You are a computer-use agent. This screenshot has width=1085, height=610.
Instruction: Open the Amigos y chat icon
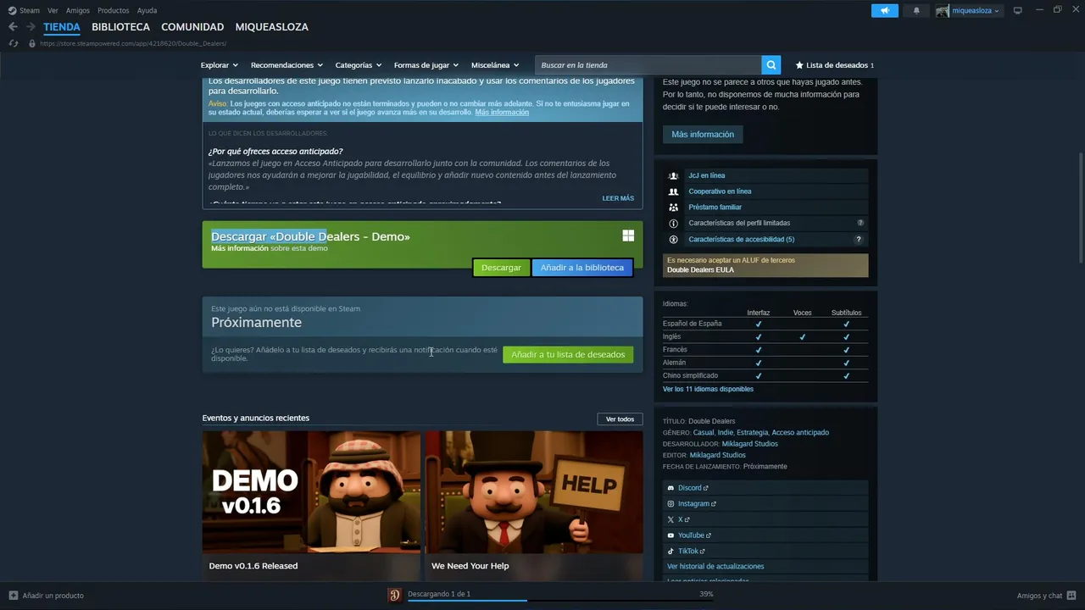pyautogui.click(x=1072, y=596)
